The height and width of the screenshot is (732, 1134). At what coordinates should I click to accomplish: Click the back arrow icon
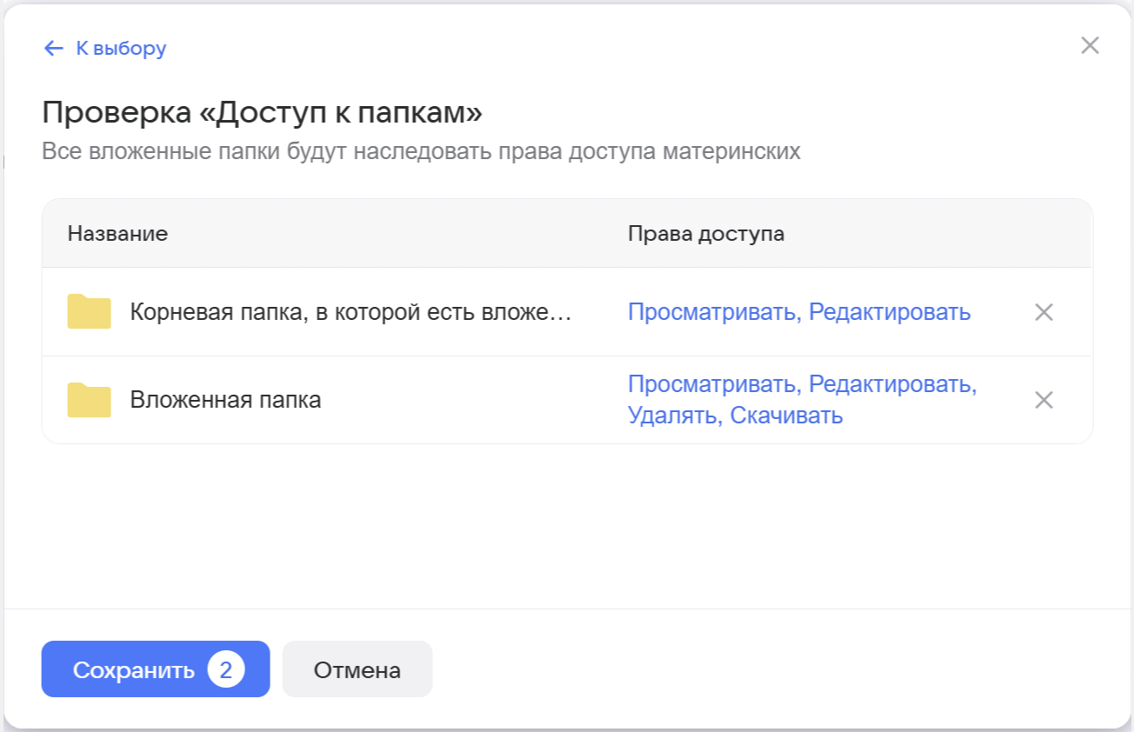(53, 48)
